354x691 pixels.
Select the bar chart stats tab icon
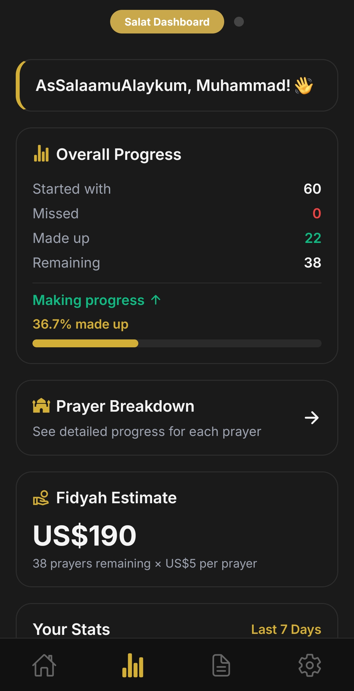133,665
